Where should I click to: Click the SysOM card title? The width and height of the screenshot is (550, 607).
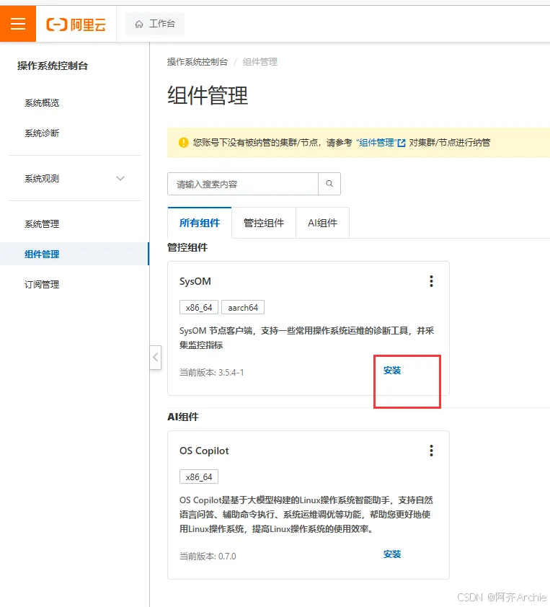(195, 281)
